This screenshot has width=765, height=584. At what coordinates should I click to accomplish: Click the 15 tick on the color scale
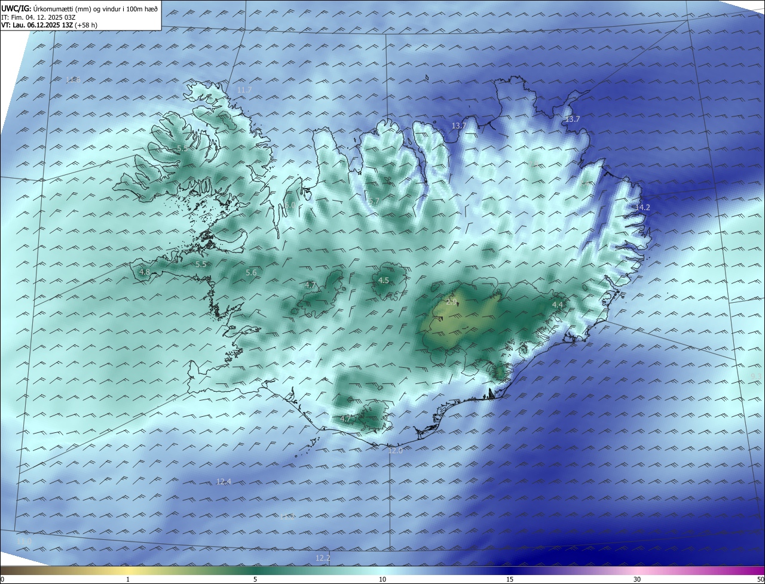[510, 579]
